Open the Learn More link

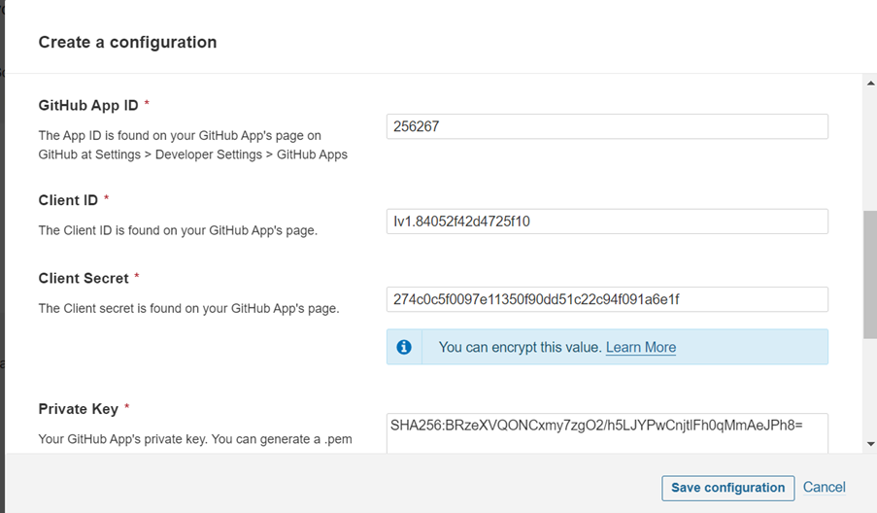point(641,348)
